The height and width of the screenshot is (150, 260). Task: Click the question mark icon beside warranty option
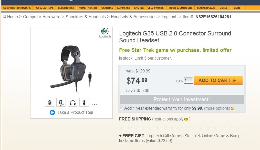tap(233, 108)
